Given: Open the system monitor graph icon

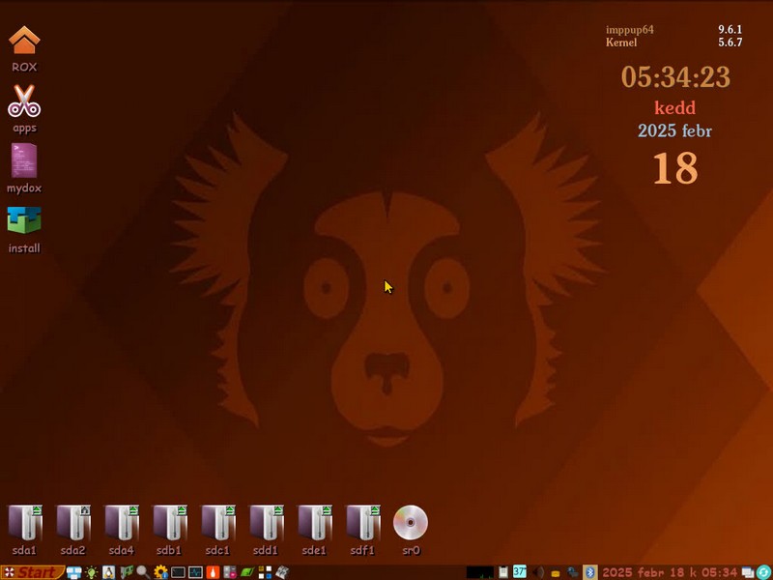Looking at the screenshot, I should (195, 572).
